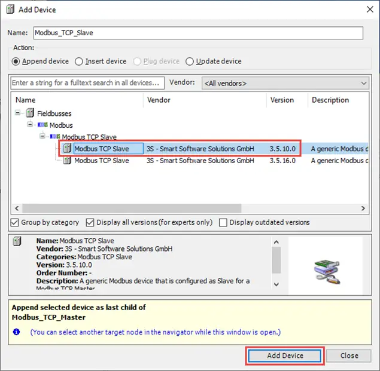This screenshot has width=380, height=371.
Task: Close the Add Device dialog with X
Action: (x=370, y=10)
